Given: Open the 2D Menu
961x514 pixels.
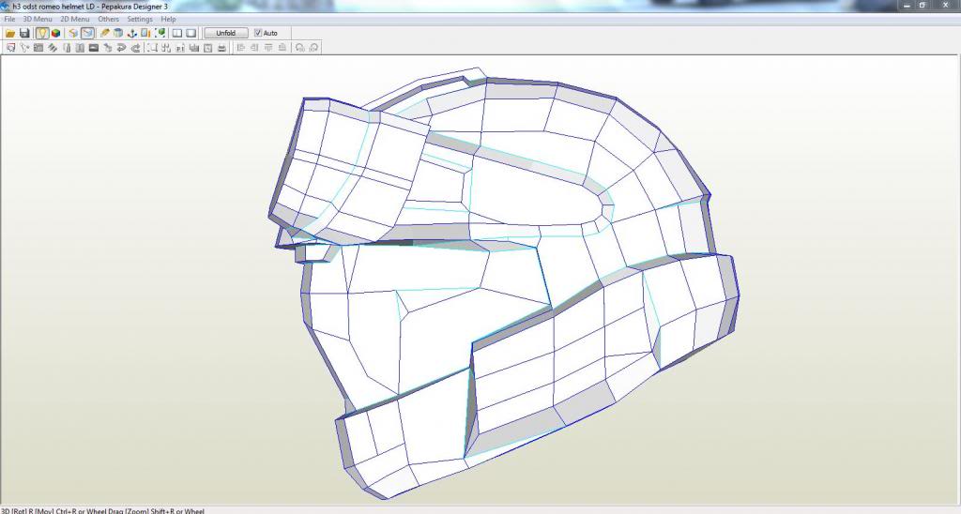Looking at the screenshot, I should point(75,19).
